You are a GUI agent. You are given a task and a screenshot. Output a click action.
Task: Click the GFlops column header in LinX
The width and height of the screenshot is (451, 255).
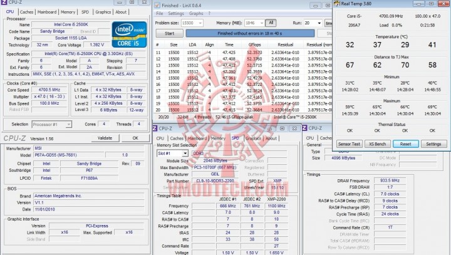(254, 44)
